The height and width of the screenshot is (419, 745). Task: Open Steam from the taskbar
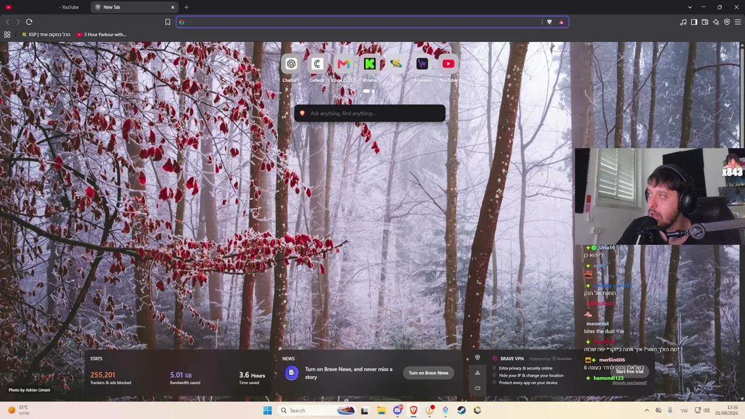click(462, 410)
